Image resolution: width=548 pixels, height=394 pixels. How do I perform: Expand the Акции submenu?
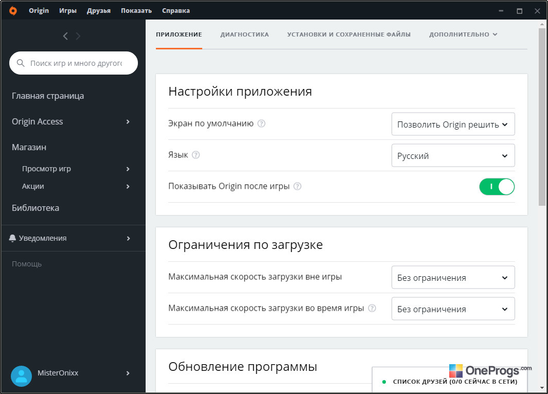click(x=128, y=187)
